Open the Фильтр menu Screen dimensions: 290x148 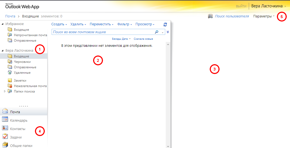click(125, 24)
